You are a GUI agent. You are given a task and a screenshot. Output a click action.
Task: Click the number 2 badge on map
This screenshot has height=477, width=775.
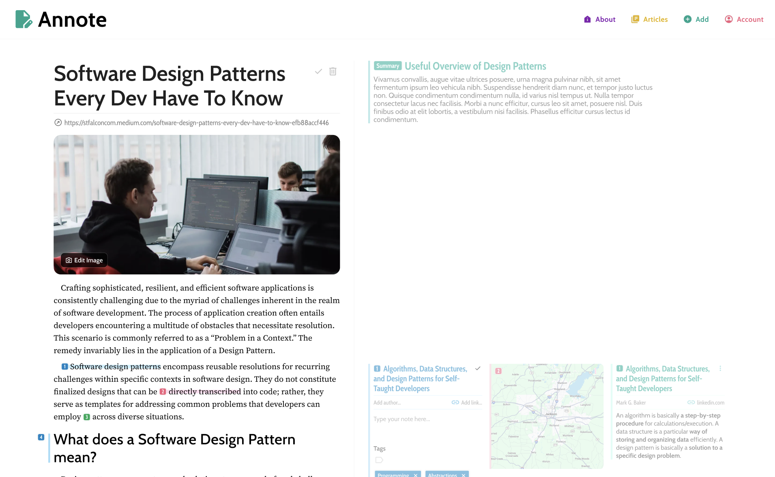[498, 371]
